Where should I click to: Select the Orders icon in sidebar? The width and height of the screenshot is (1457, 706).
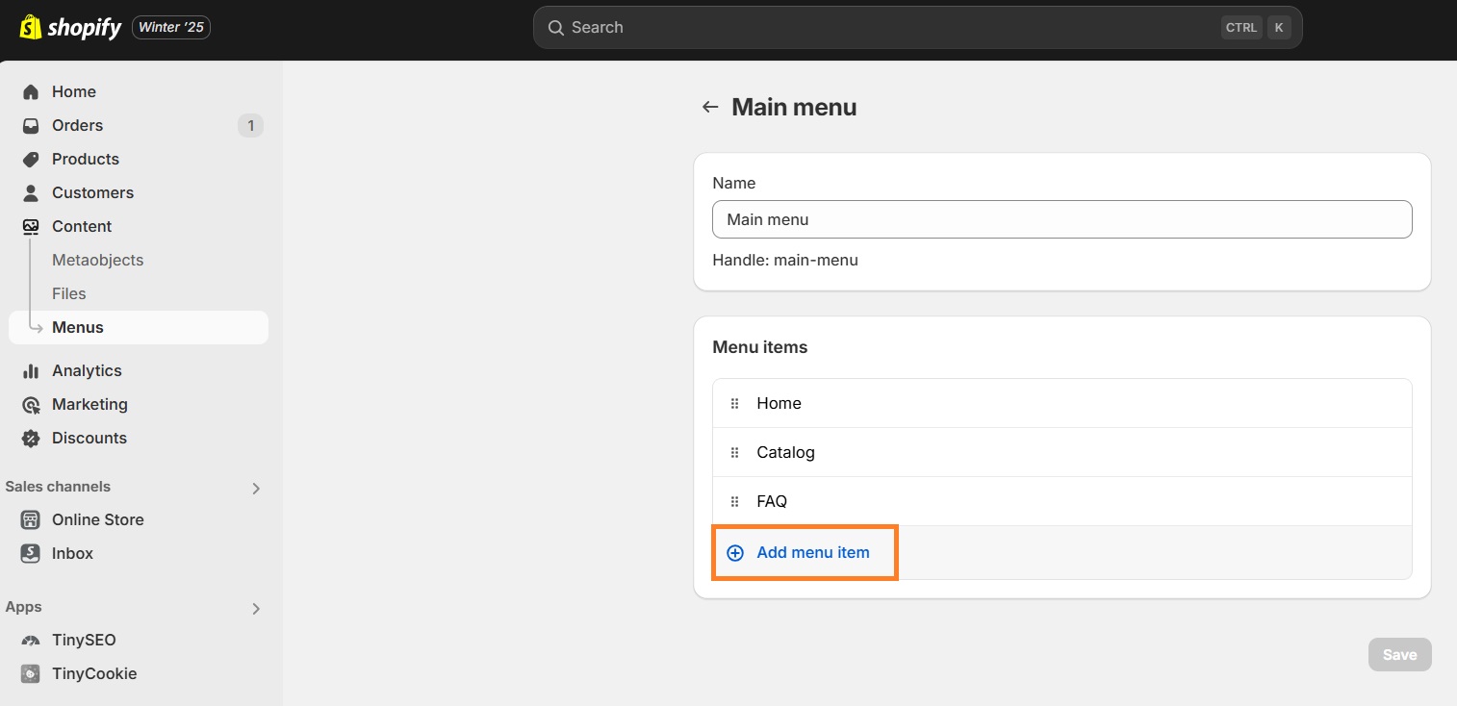coord(32,125)
